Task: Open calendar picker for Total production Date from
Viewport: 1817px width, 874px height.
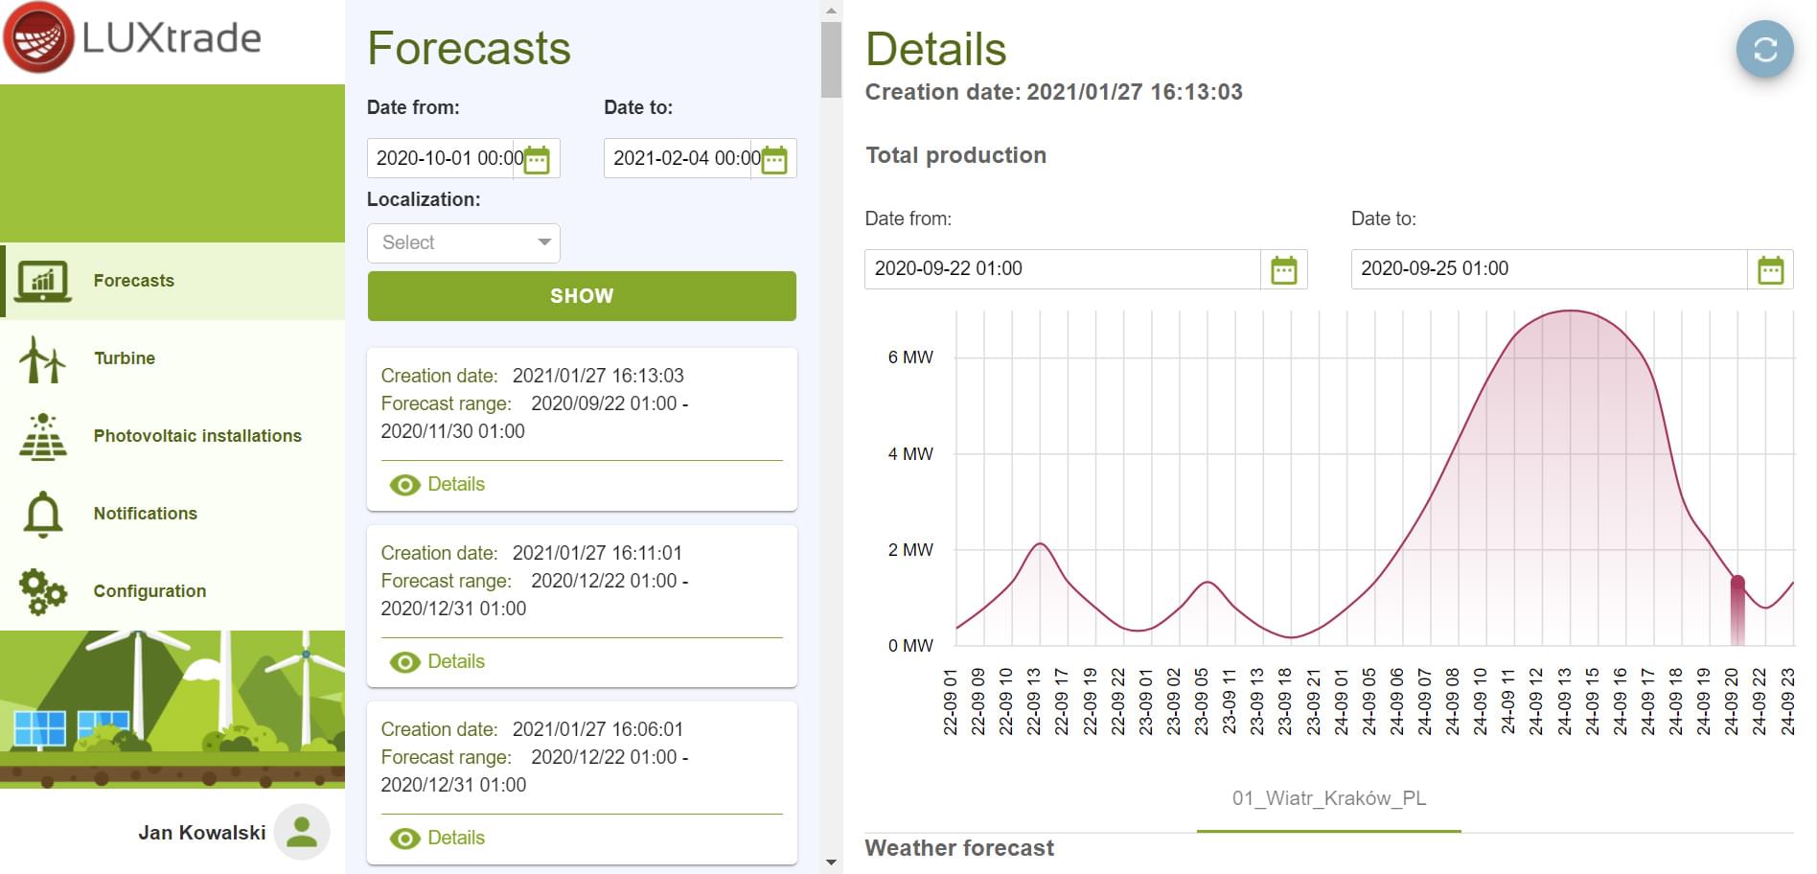Action: (1283, 270)
